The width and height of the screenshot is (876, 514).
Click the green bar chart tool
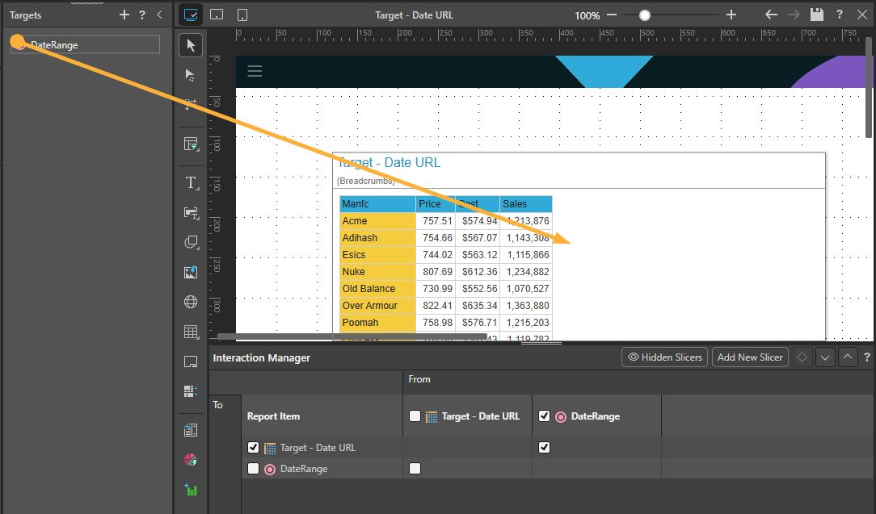[x=191, y=489]
